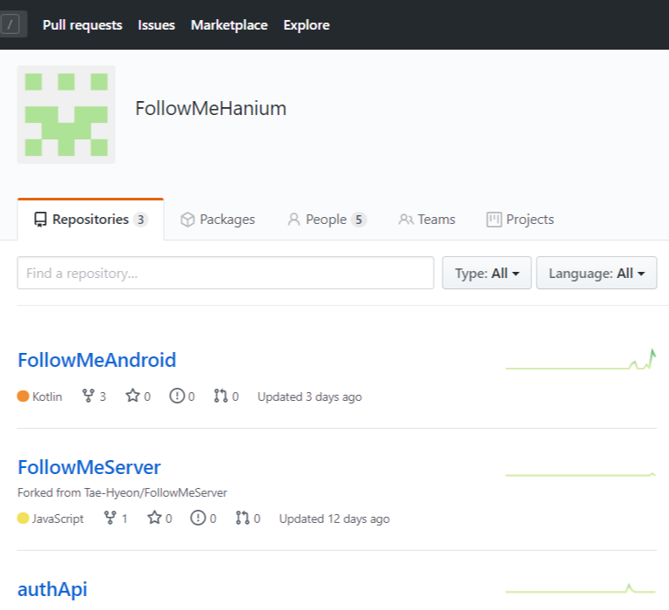The height and width of the screenshot is (610, 669).
Task: Click FollowMeAndroid pull requests icon
Action: tap(220, 396)
